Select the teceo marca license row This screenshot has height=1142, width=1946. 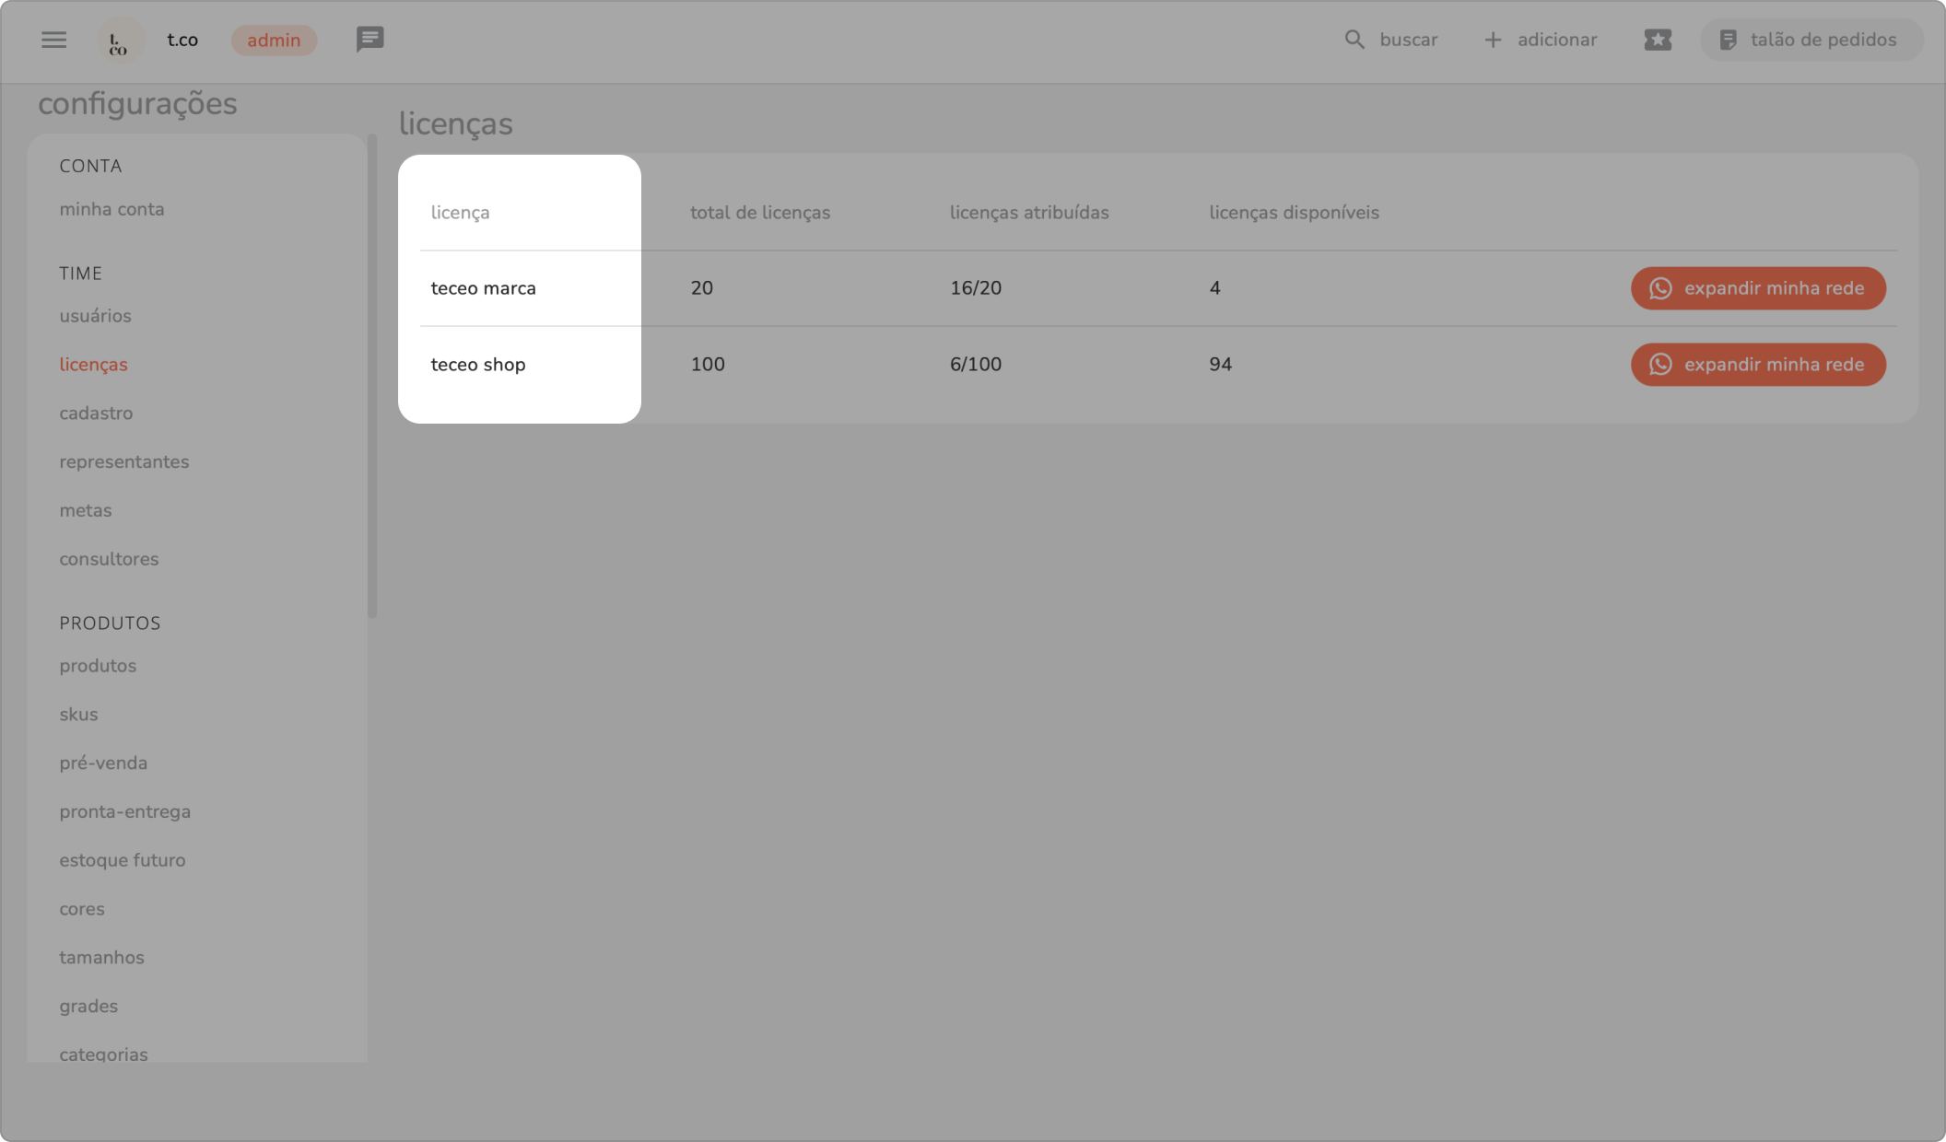tap(483, 288)
